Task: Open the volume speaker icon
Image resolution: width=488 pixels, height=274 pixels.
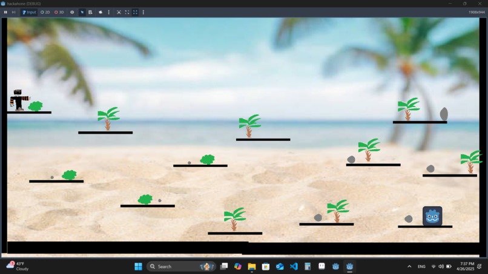Action: (x=441, y=267)
